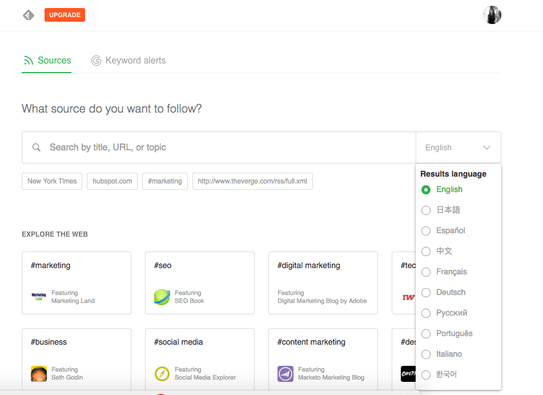The height and width of the screenshot is (395, 543).
Task: Click the UPGRADE button
Action: [65, 15]
